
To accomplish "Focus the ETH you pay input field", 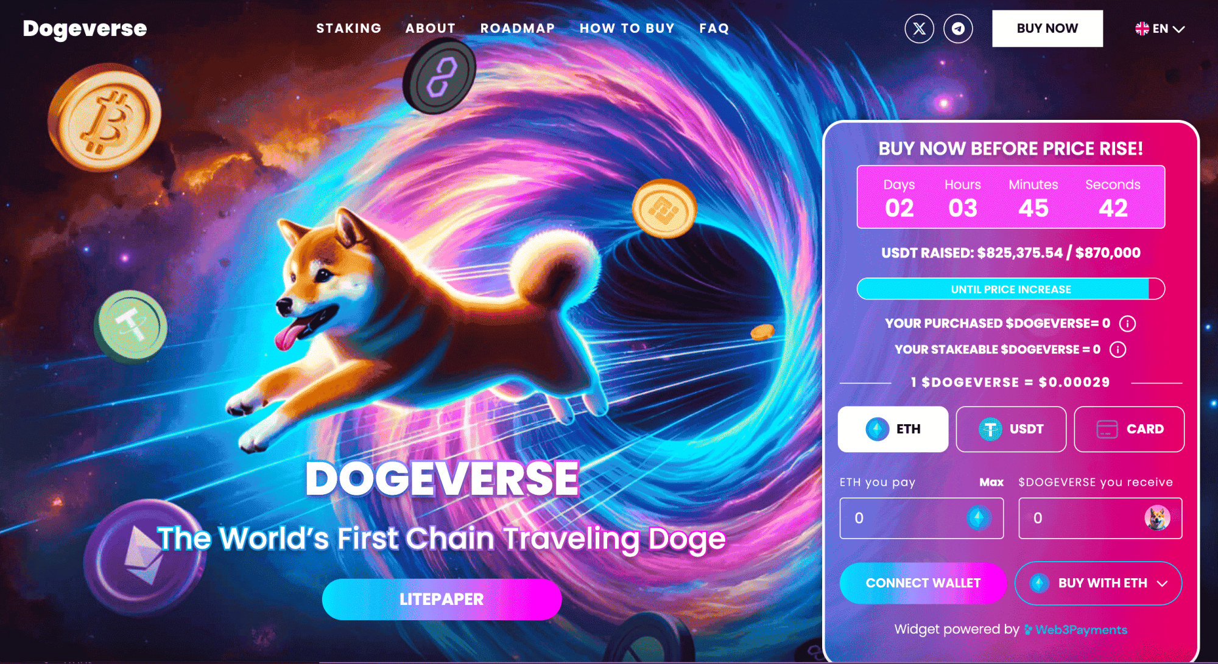I will pyautogui.click(x=921, y=518).
